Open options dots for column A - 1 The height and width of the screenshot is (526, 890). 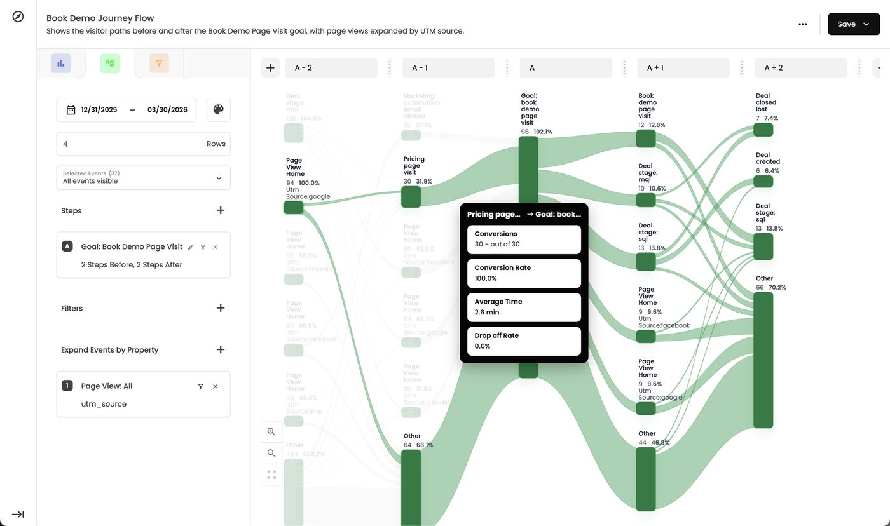pyautogui.click(x=507, y=68)
